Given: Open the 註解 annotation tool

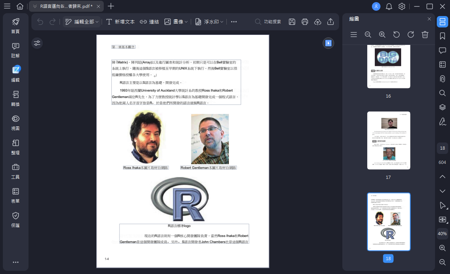Looking at the screenshot, I should point(15,51).
